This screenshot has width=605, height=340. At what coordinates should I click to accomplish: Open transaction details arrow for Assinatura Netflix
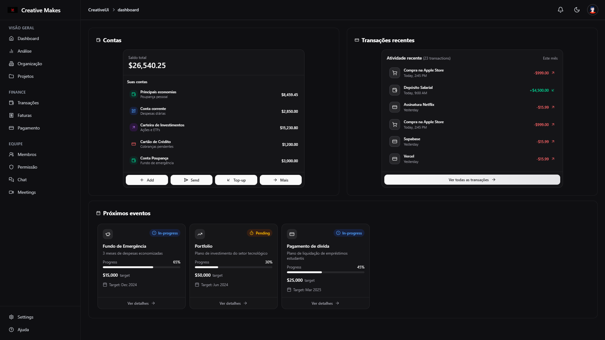click(x=552, y=107)
